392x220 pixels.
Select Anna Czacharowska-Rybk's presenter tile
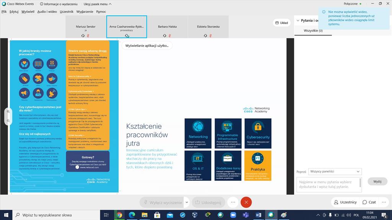point(126,27)
